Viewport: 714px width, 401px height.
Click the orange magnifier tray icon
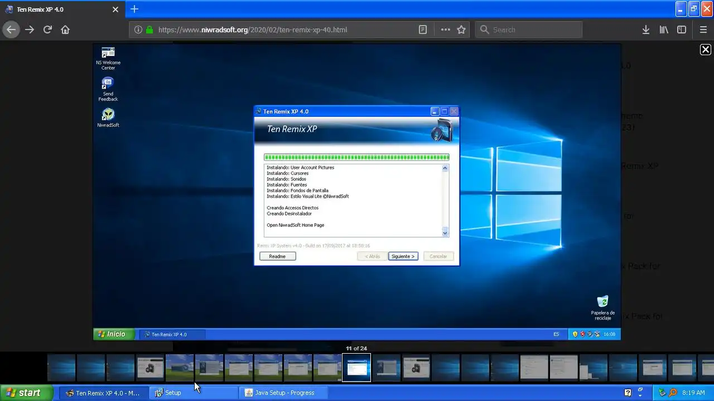click(673, 393)
